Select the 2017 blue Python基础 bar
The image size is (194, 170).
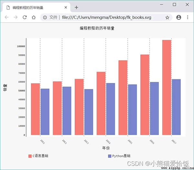(x=176, y=107)
